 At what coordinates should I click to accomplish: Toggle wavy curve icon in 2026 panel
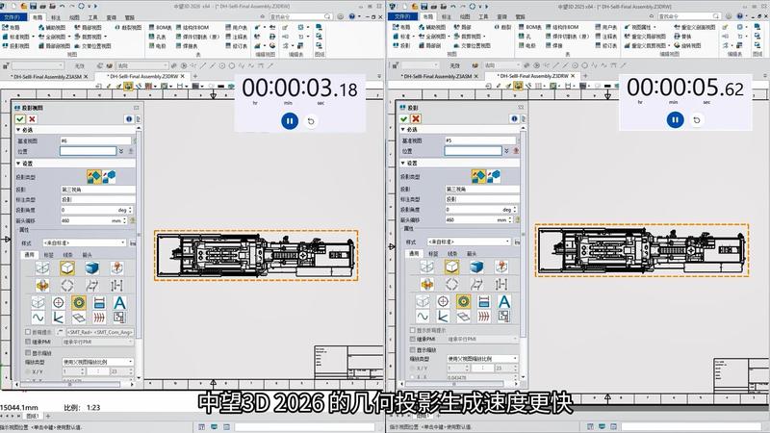point(38,318)
